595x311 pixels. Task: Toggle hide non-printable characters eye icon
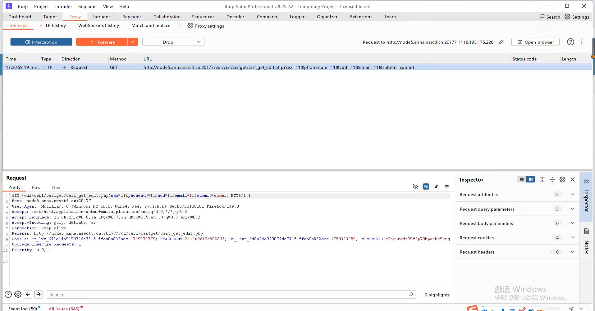pos(415,187)
